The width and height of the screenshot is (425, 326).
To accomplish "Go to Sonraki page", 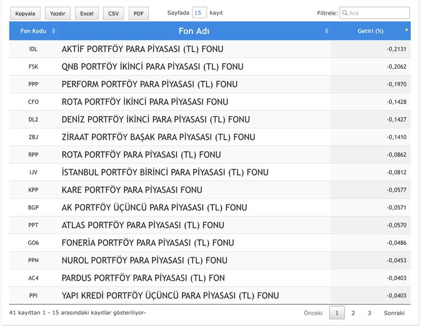I will (394, 313).
